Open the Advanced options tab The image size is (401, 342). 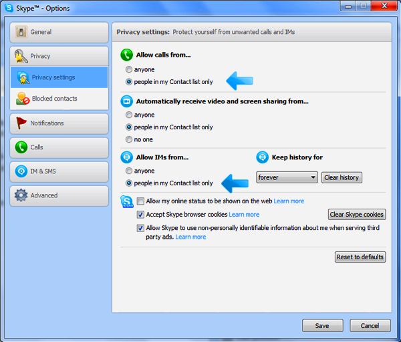pos(59,195)
